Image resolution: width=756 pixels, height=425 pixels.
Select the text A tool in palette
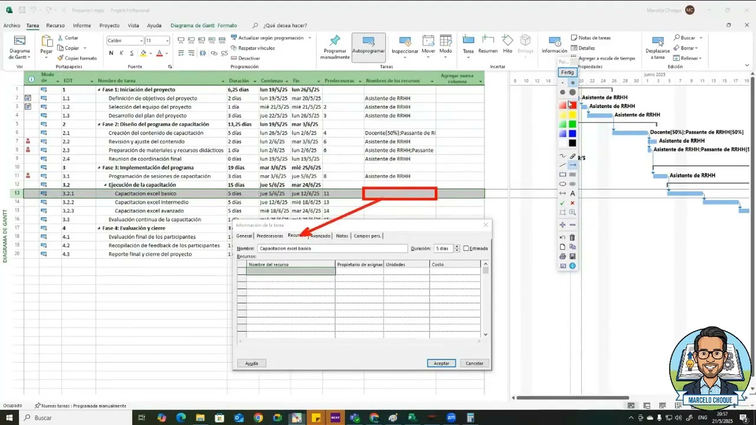(572, 193)
